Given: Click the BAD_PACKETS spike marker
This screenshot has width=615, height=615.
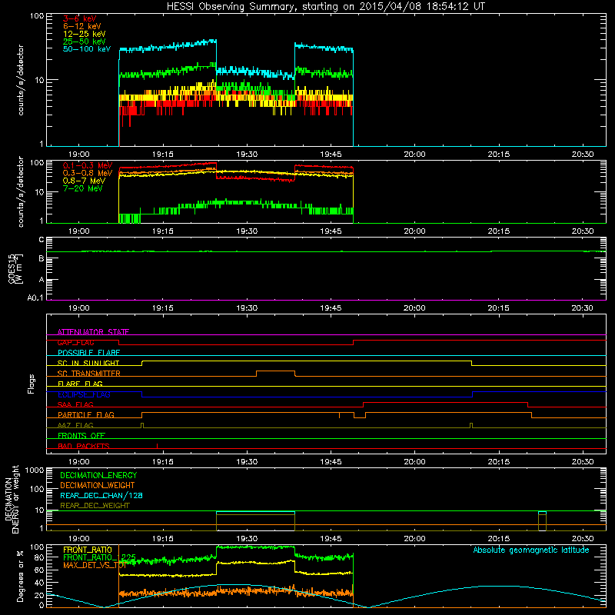Looking at the screenshot, I should pos(158,446).
